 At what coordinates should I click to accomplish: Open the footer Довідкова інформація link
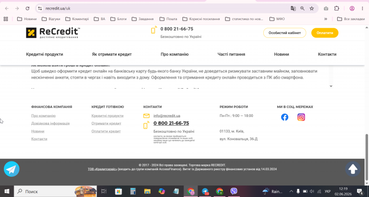[x=50, y=123]
